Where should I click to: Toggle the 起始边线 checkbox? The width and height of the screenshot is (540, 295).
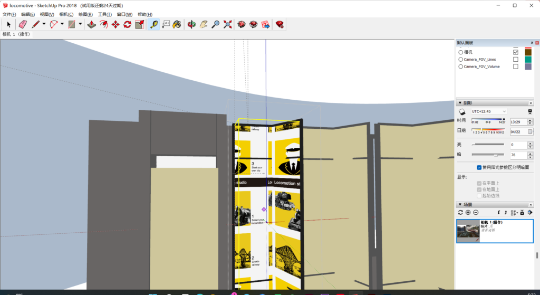coord(479,196)
